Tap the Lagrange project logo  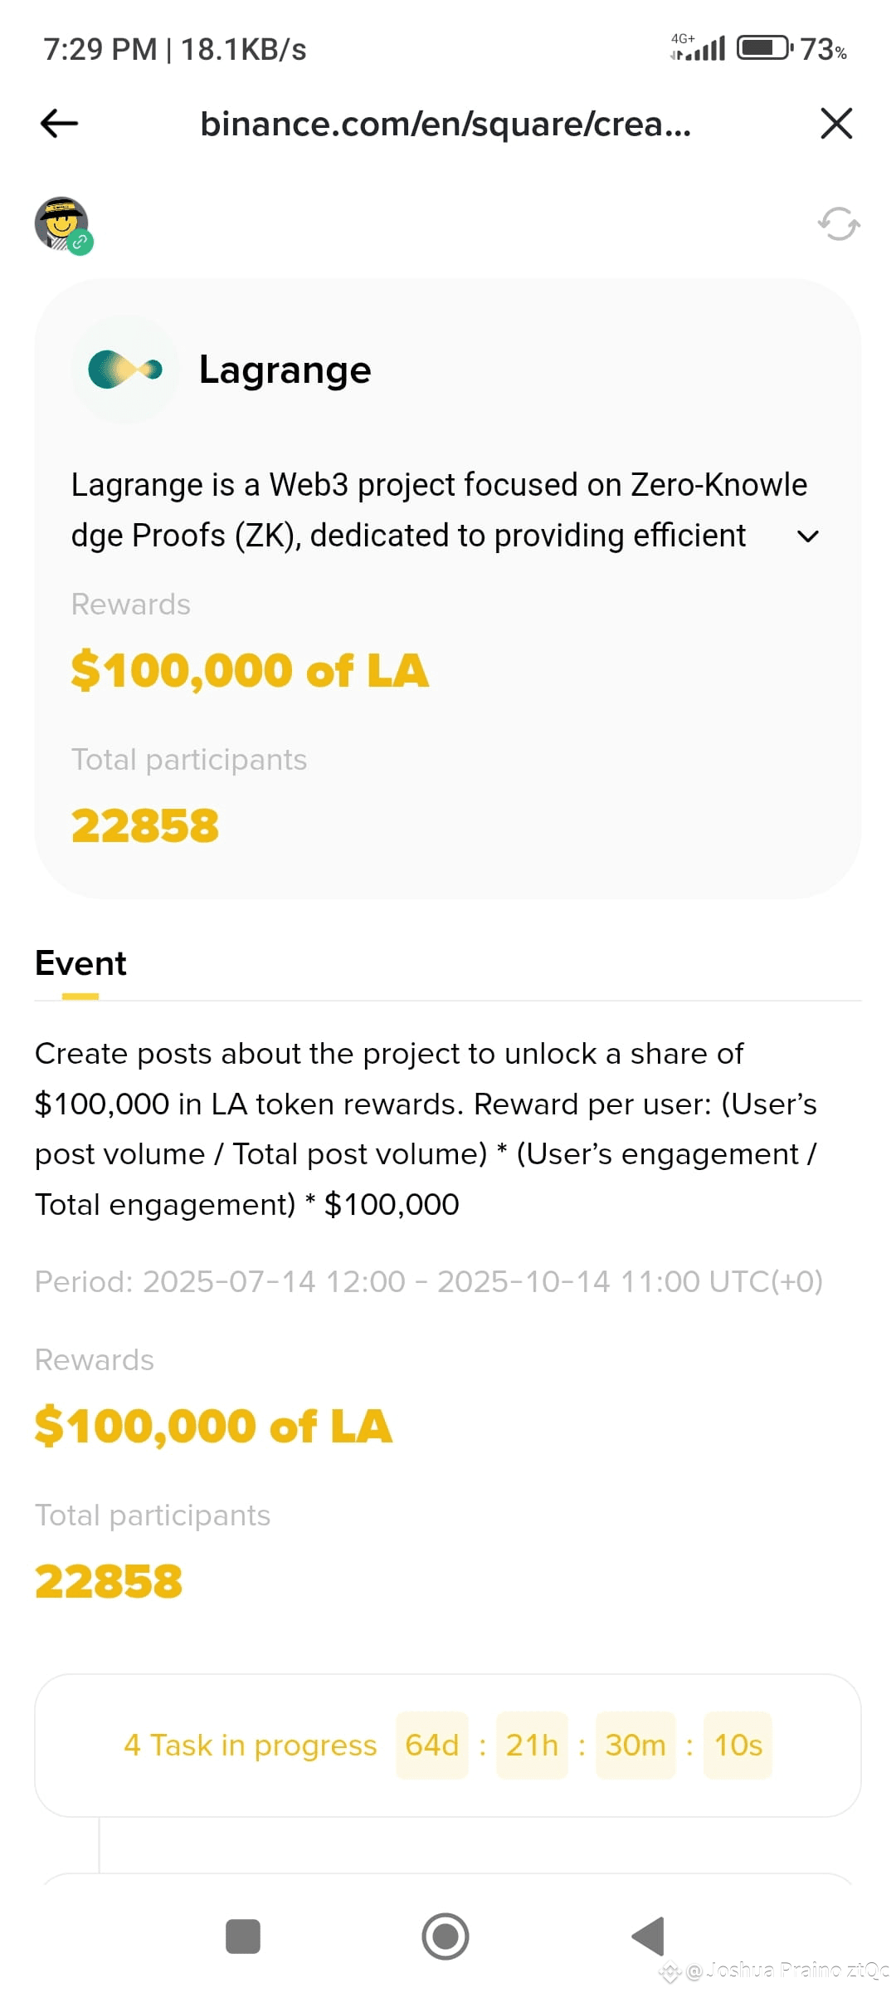pos(125,370)
